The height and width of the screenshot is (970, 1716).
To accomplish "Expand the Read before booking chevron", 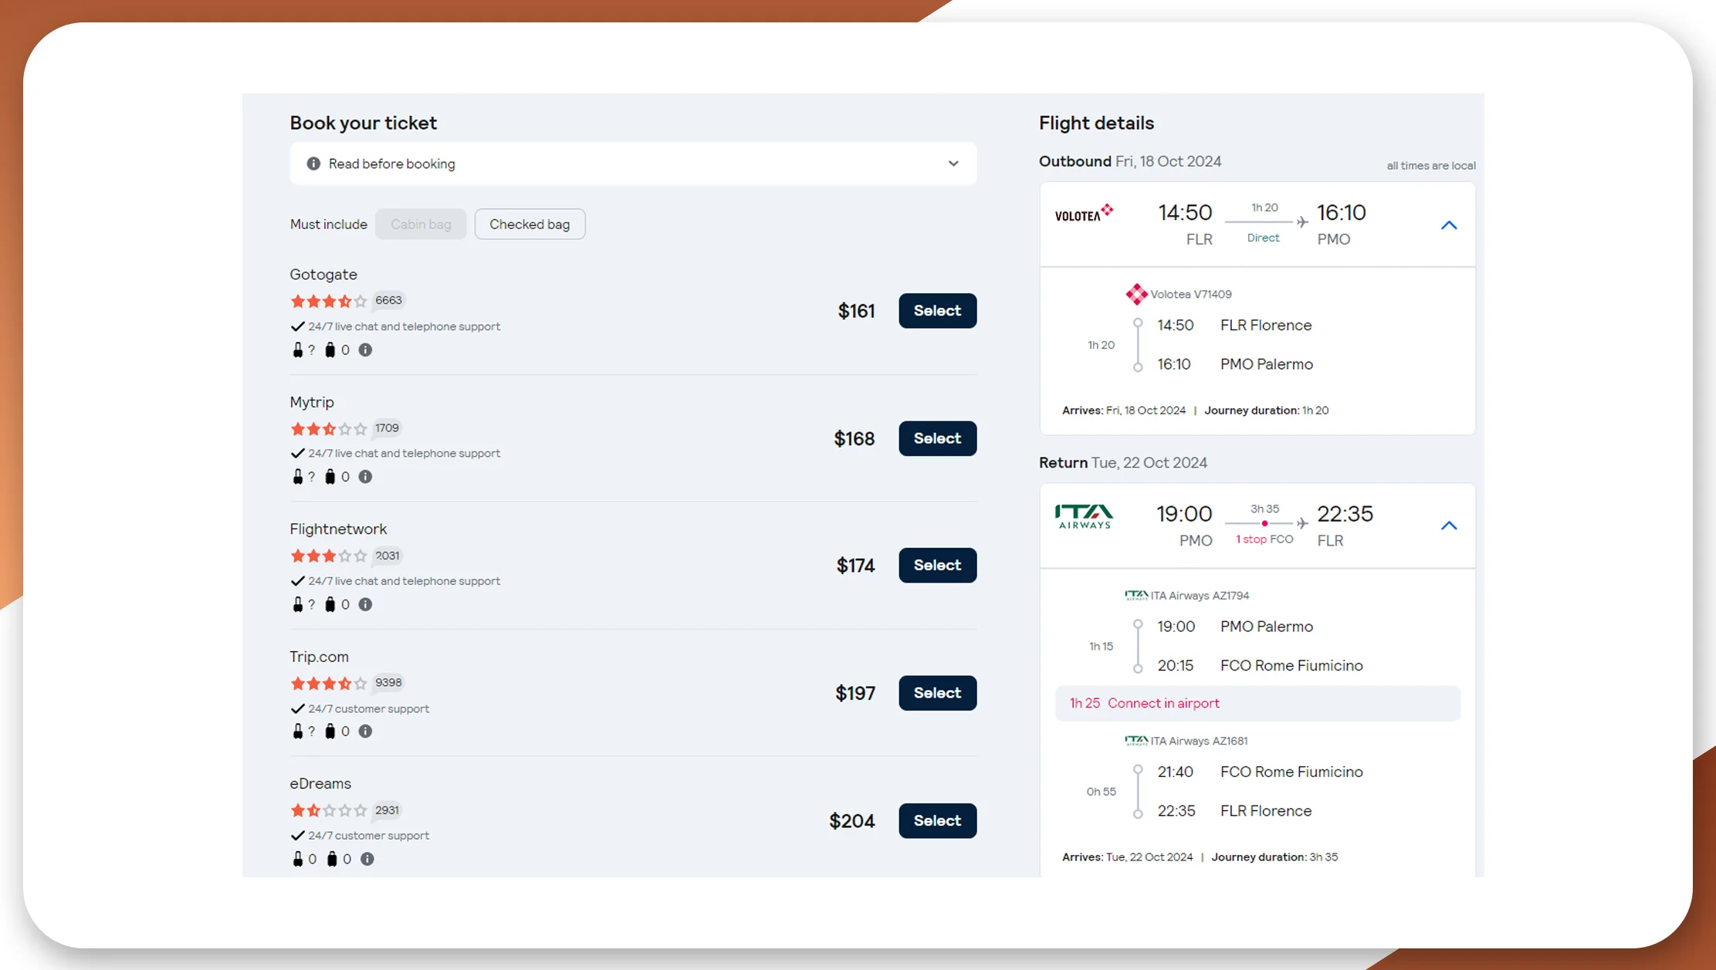I will 953,164.
